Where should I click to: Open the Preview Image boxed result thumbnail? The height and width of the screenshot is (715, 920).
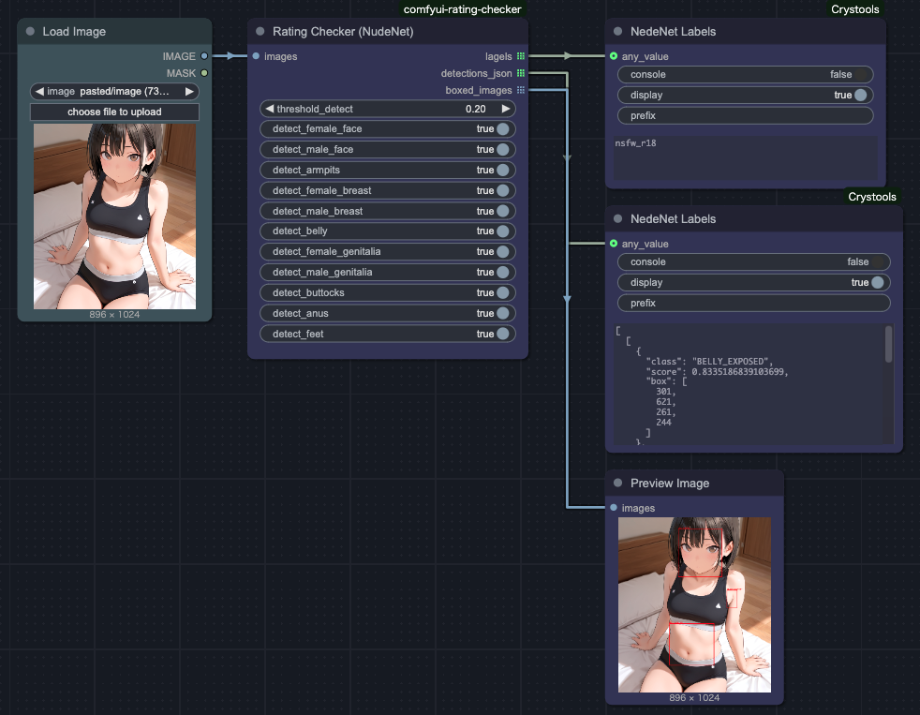point(695,604)
